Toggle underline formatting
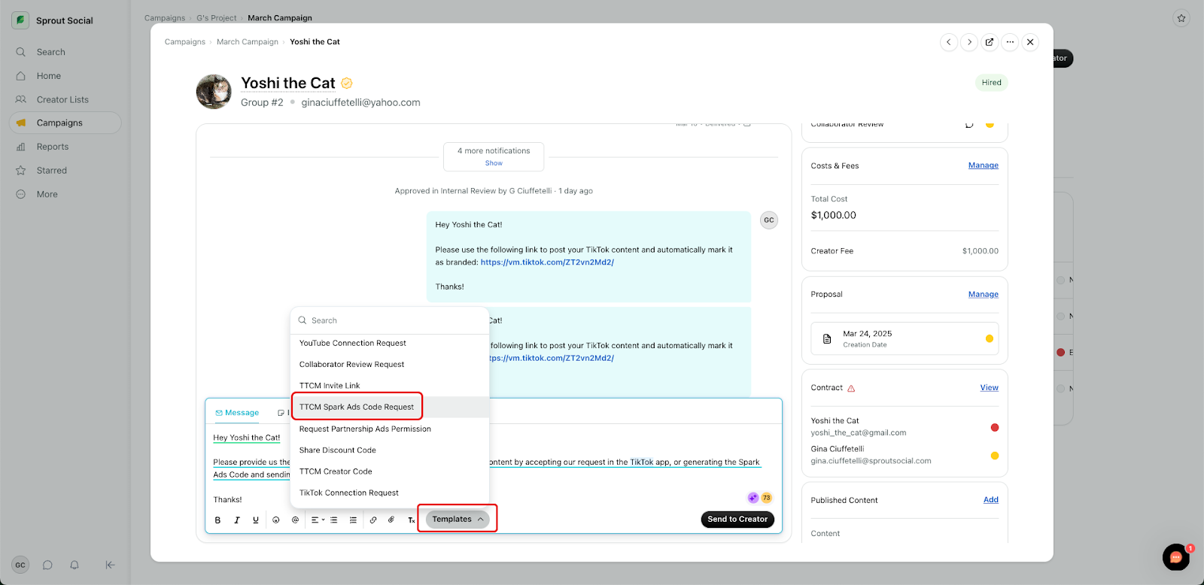This screenshot has height=585, width=1204. 256,520
